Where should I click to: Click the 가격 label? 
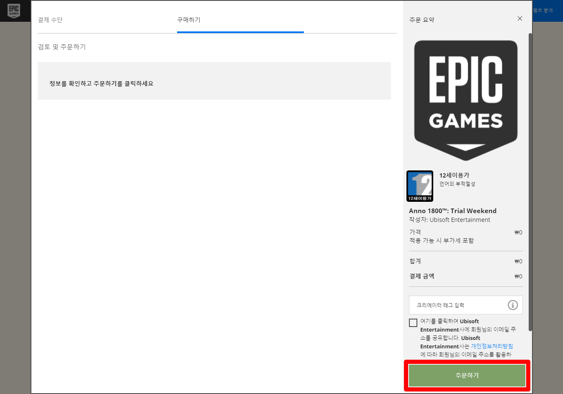click(x=415, y=232)
